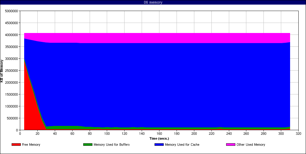Image resolution: width=306 pixels, height=154 pixels.
Task: Click the 140 tick on time axis
Action: point(142,134)
